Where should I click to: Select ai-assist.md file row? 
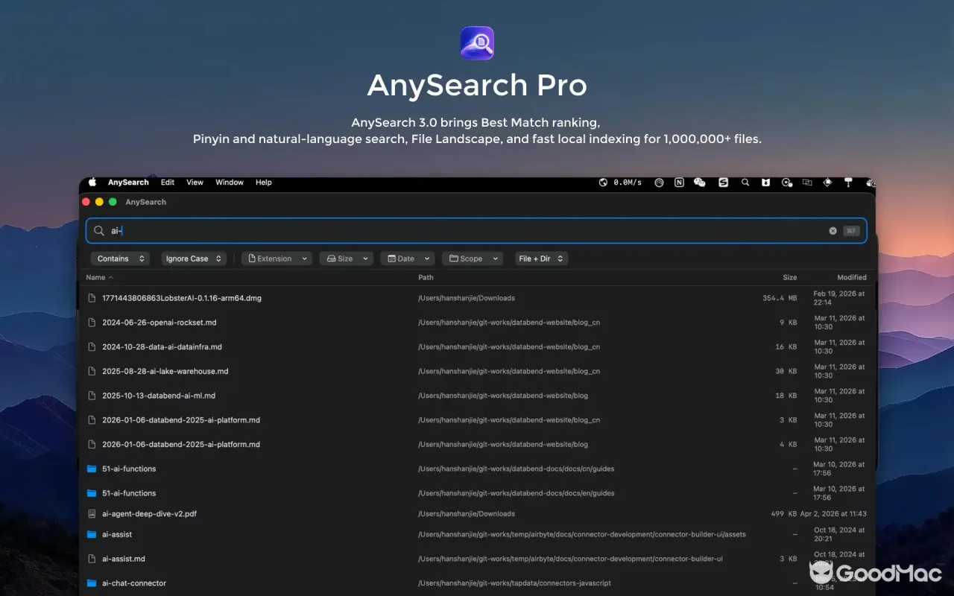coord(476,559)
